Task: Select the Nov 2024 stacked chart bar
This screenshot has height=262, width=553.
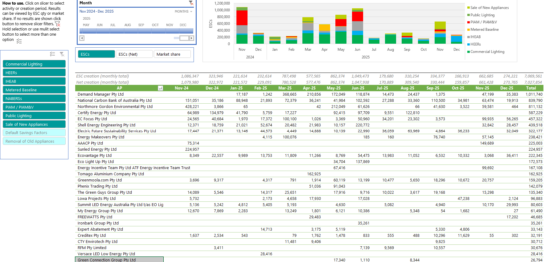Action: (x=242, y=26)
